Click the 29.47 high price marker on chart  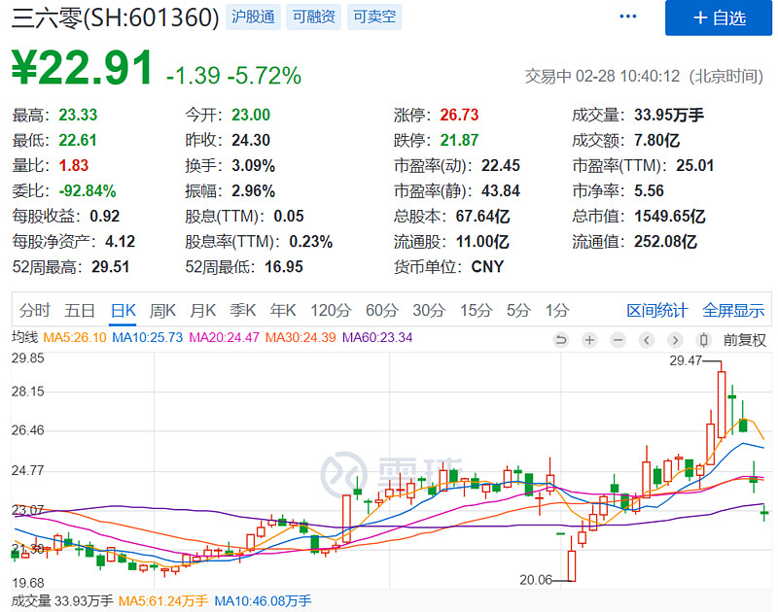pos(686,360)
